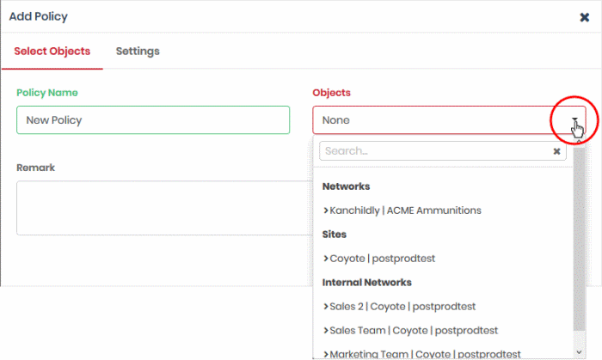Expand Kanchildly | ACME Ammunitions chevron
602x360 pixels.
tap(326, 211)
